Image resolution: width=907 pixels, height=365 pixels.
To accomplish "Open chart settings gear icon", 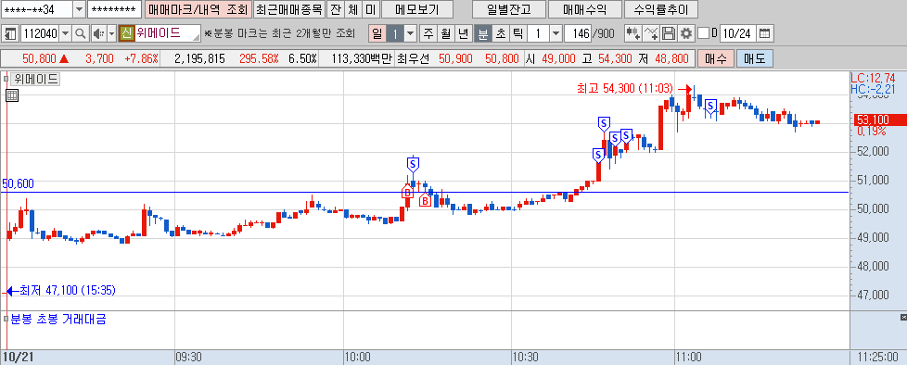I will pyautogui.click(x=686, y=33).
